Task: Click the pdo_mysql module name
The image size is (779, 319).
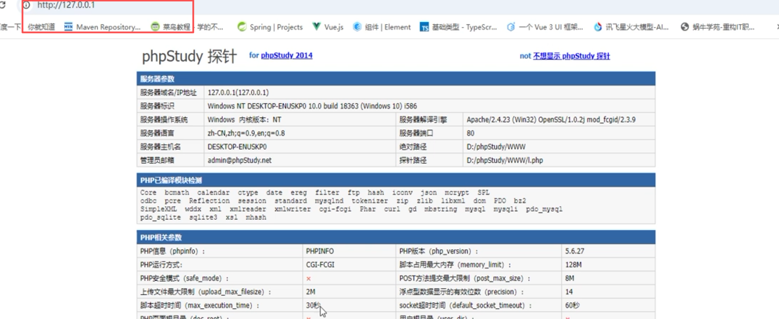Action: click(544, 209)
